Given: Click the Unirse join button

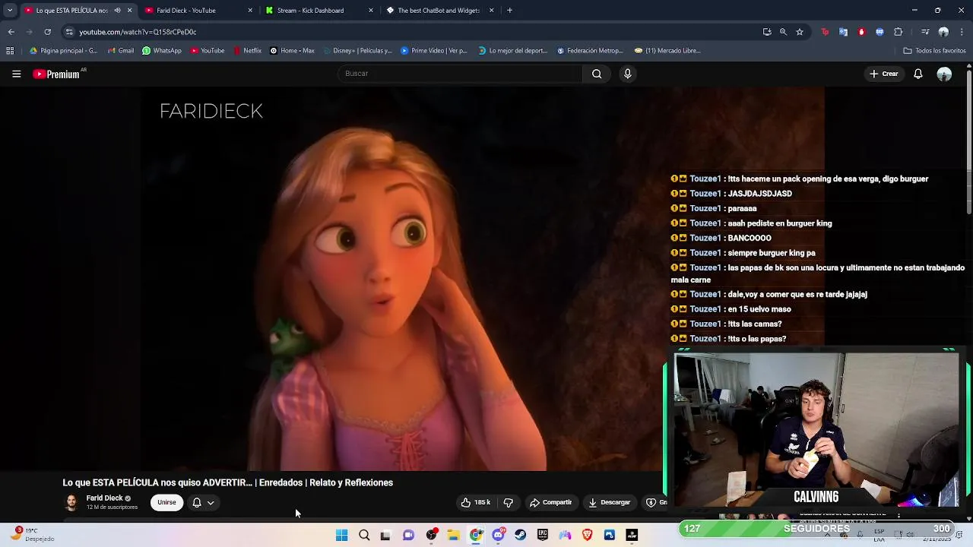Looking at the screenshot, I should coord(166,502).
